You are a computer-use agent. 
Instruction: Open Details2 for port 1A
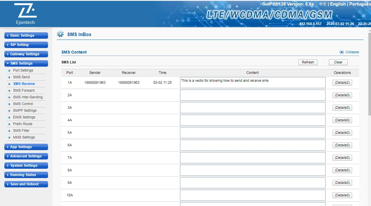(342, 83)
